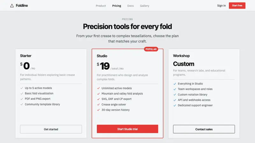Viewport: 255px width, 143px height.
Task: Click the red Start free button
Action: [x=237, y=5]
